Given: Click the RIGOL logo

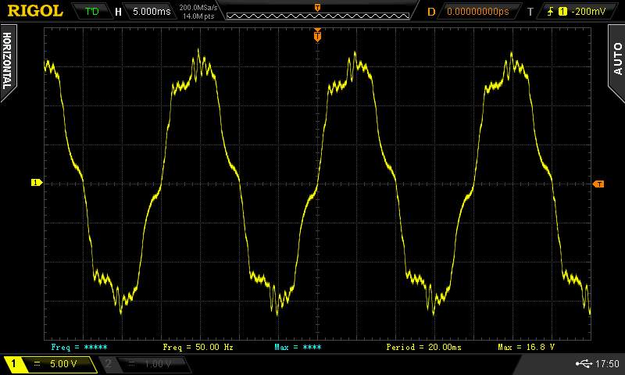Looking at the screenshot, I should pyautogui.click(x=33, y=11).
